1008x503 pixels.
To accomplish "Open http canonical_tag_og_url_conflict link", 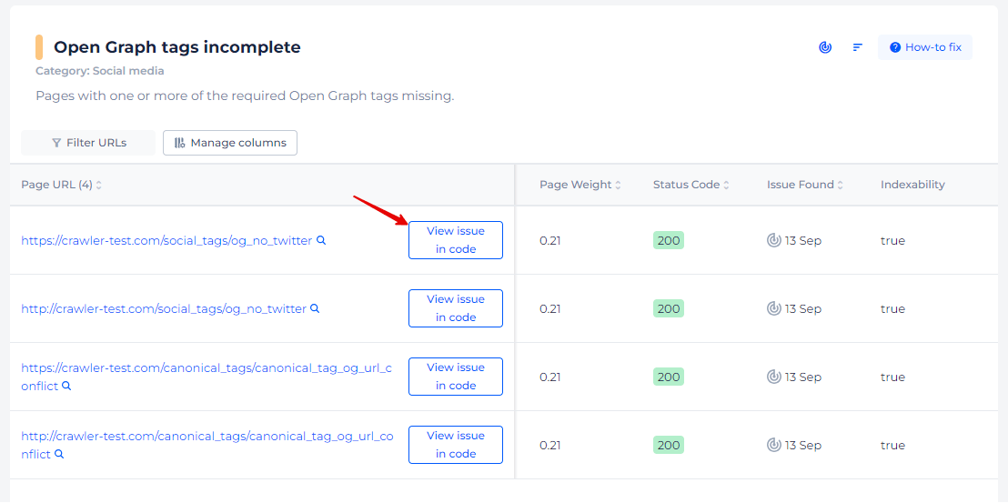I will coord(207,445).
